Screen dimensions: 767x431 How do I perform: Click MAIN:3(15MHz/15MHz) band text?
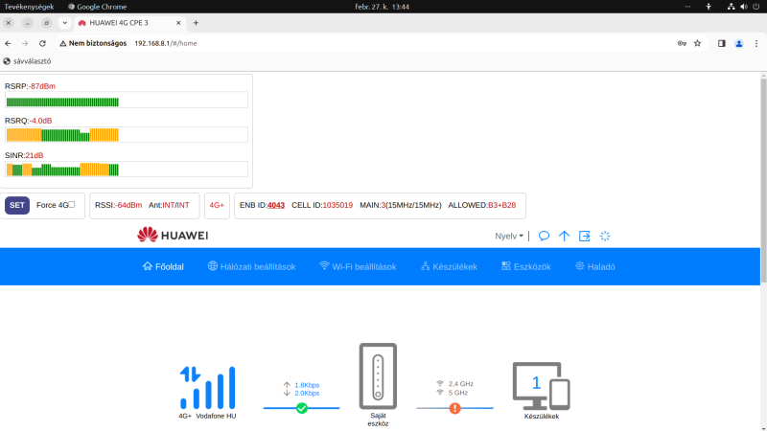click(400, 205)
